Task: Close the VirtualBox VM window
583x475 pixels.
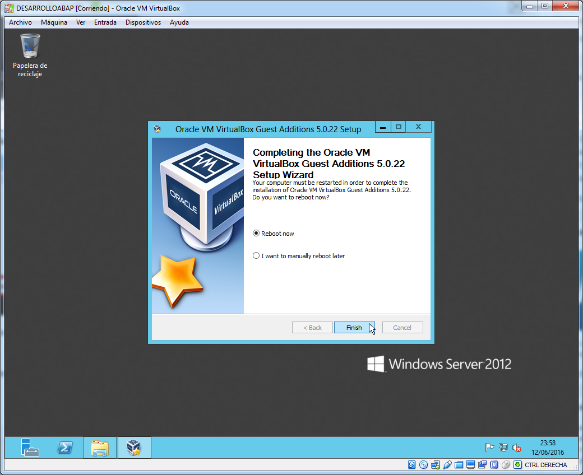Action: (566, 6)
